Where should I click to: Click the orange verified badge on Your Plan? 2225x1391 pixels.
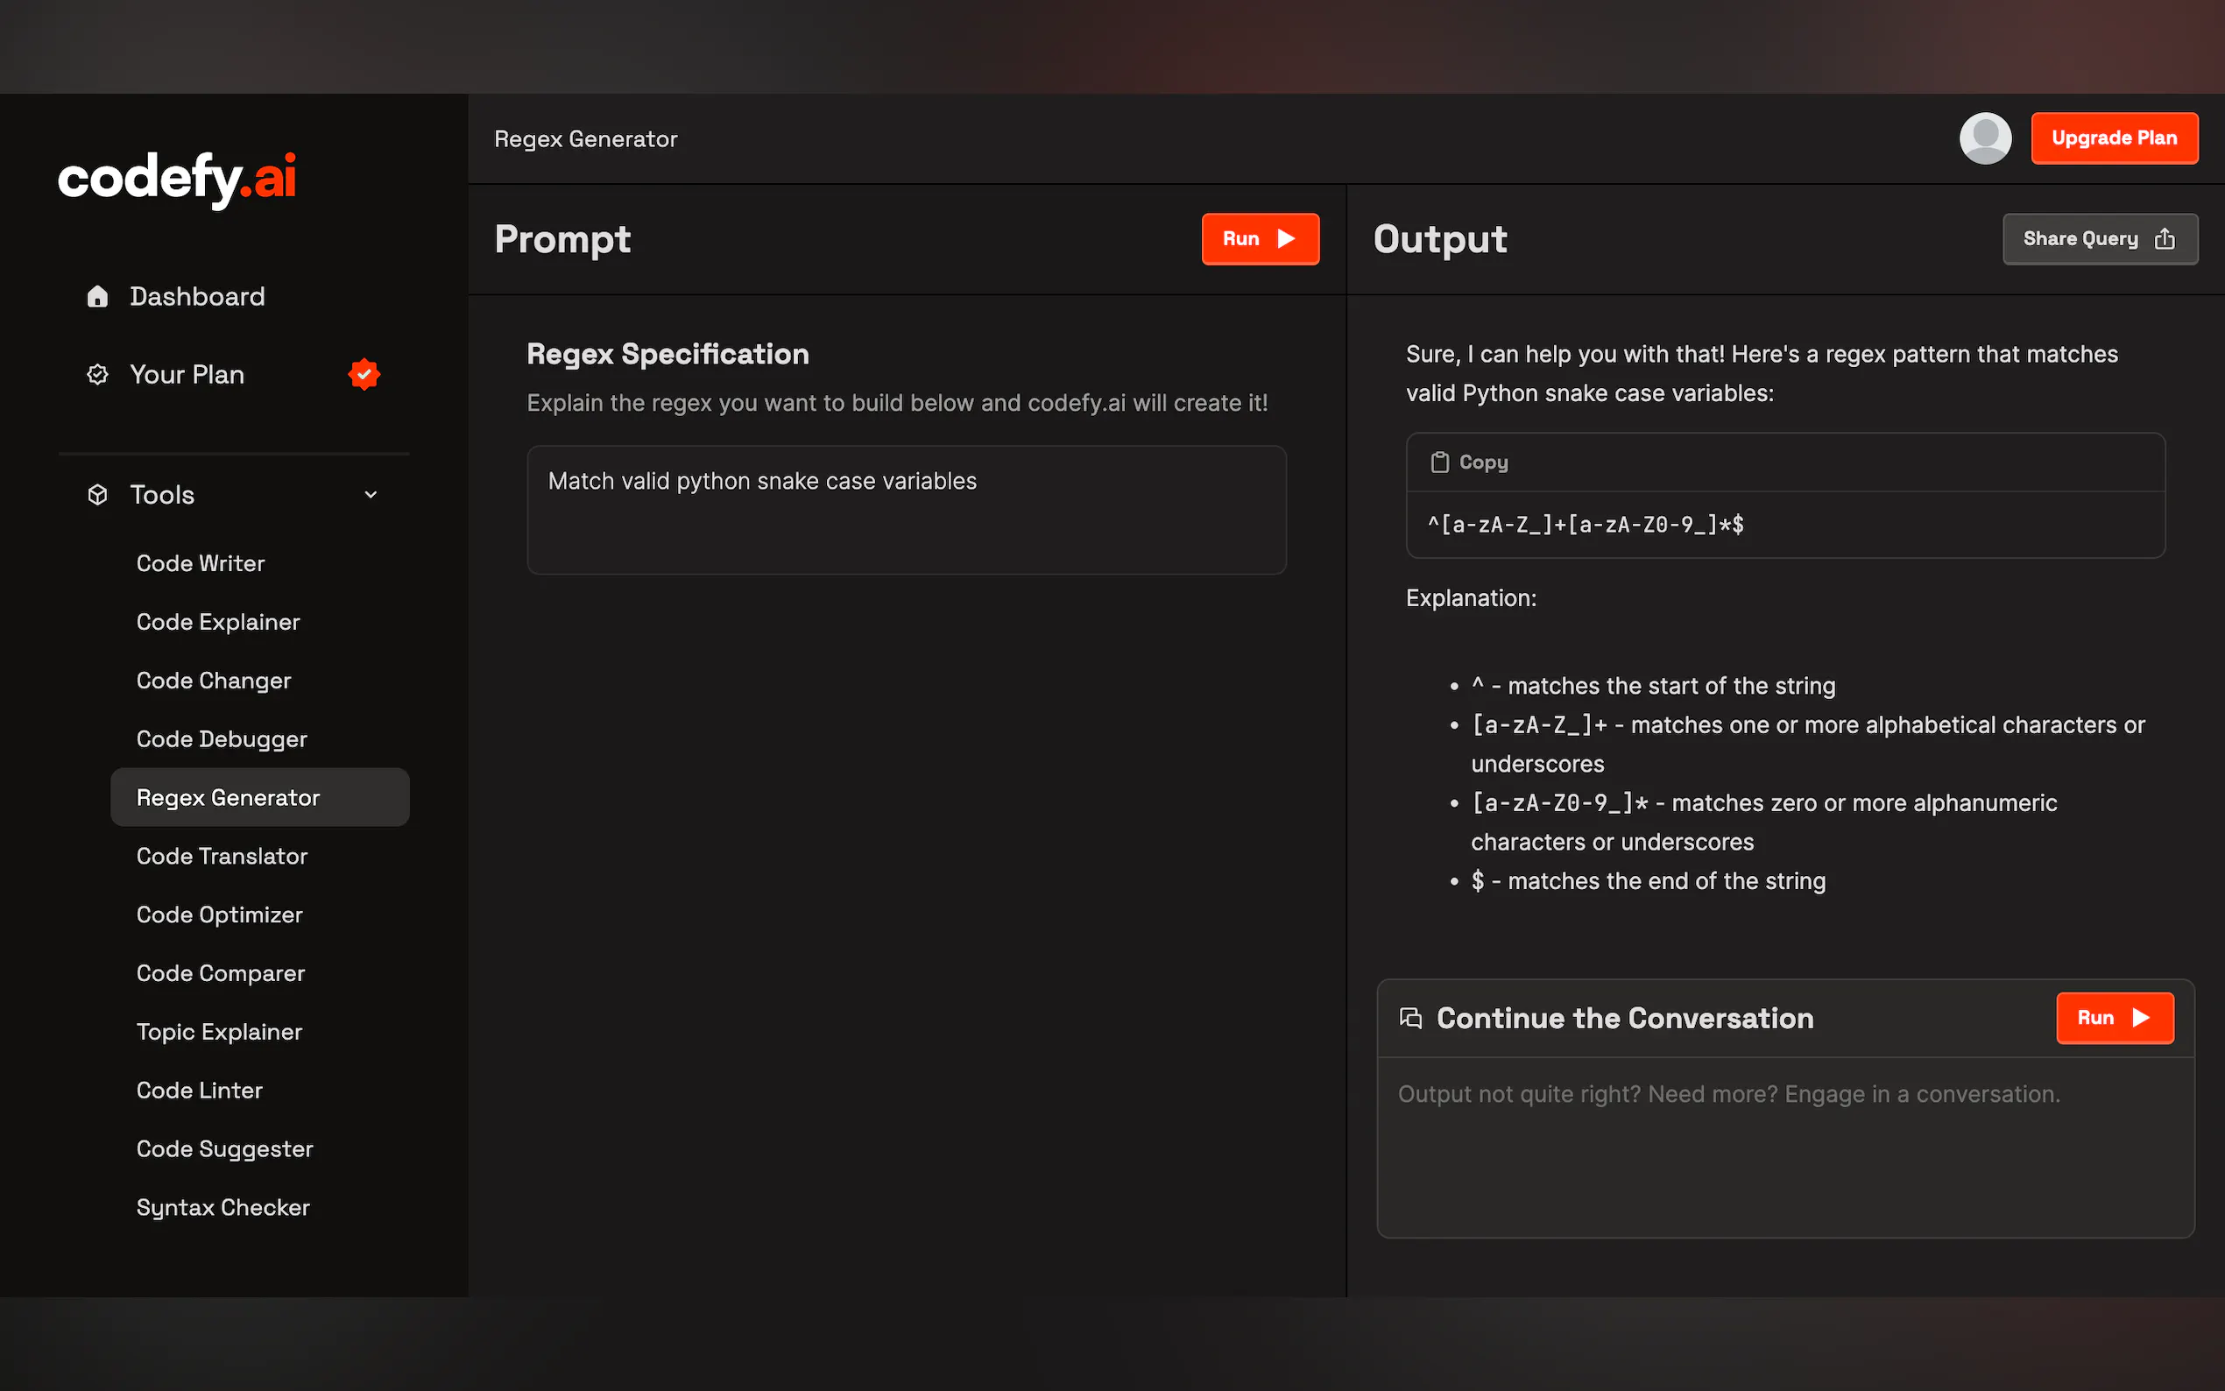pos(364,374)
